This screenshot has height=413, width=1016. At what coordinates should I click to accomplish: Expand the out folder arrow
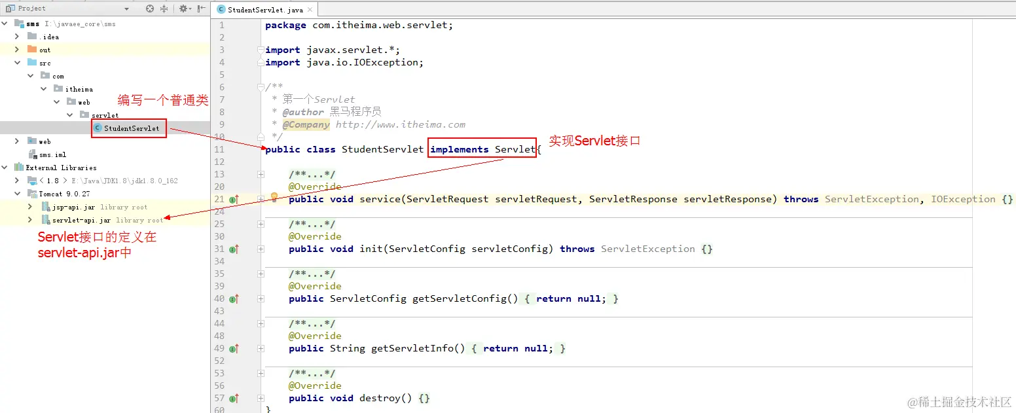(17, 50)
